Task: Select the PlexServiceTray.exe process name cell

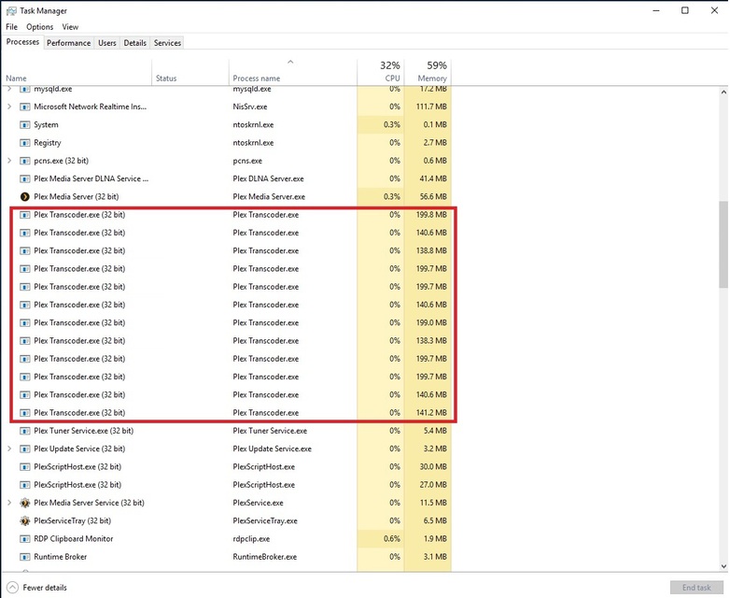Action: pyautogui.click(x=265, y=520)
